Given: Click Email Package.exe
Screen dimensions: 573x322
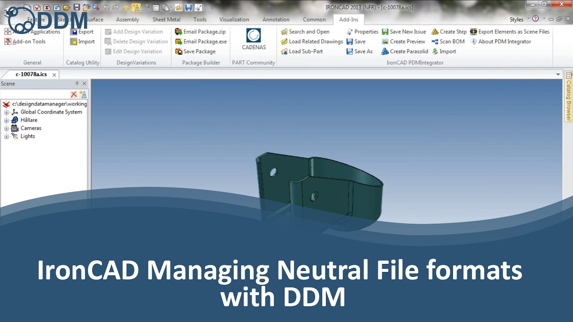Looking at the screenshot, I should coord(201,42).
